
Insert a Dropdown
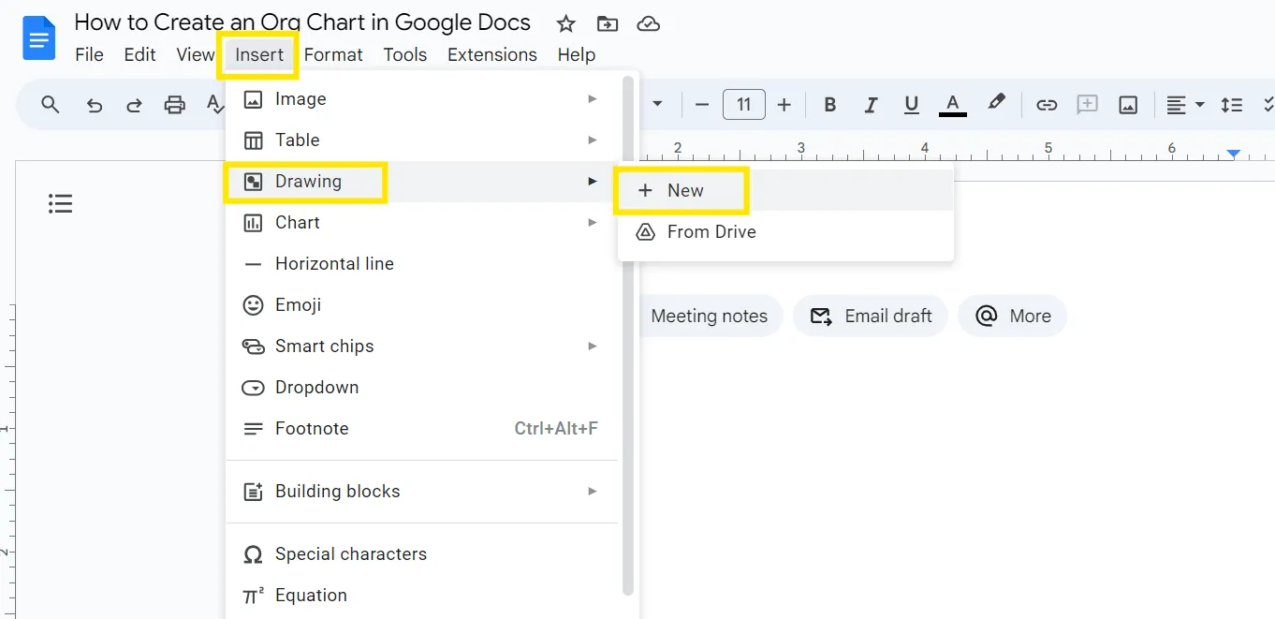point(422,388)
